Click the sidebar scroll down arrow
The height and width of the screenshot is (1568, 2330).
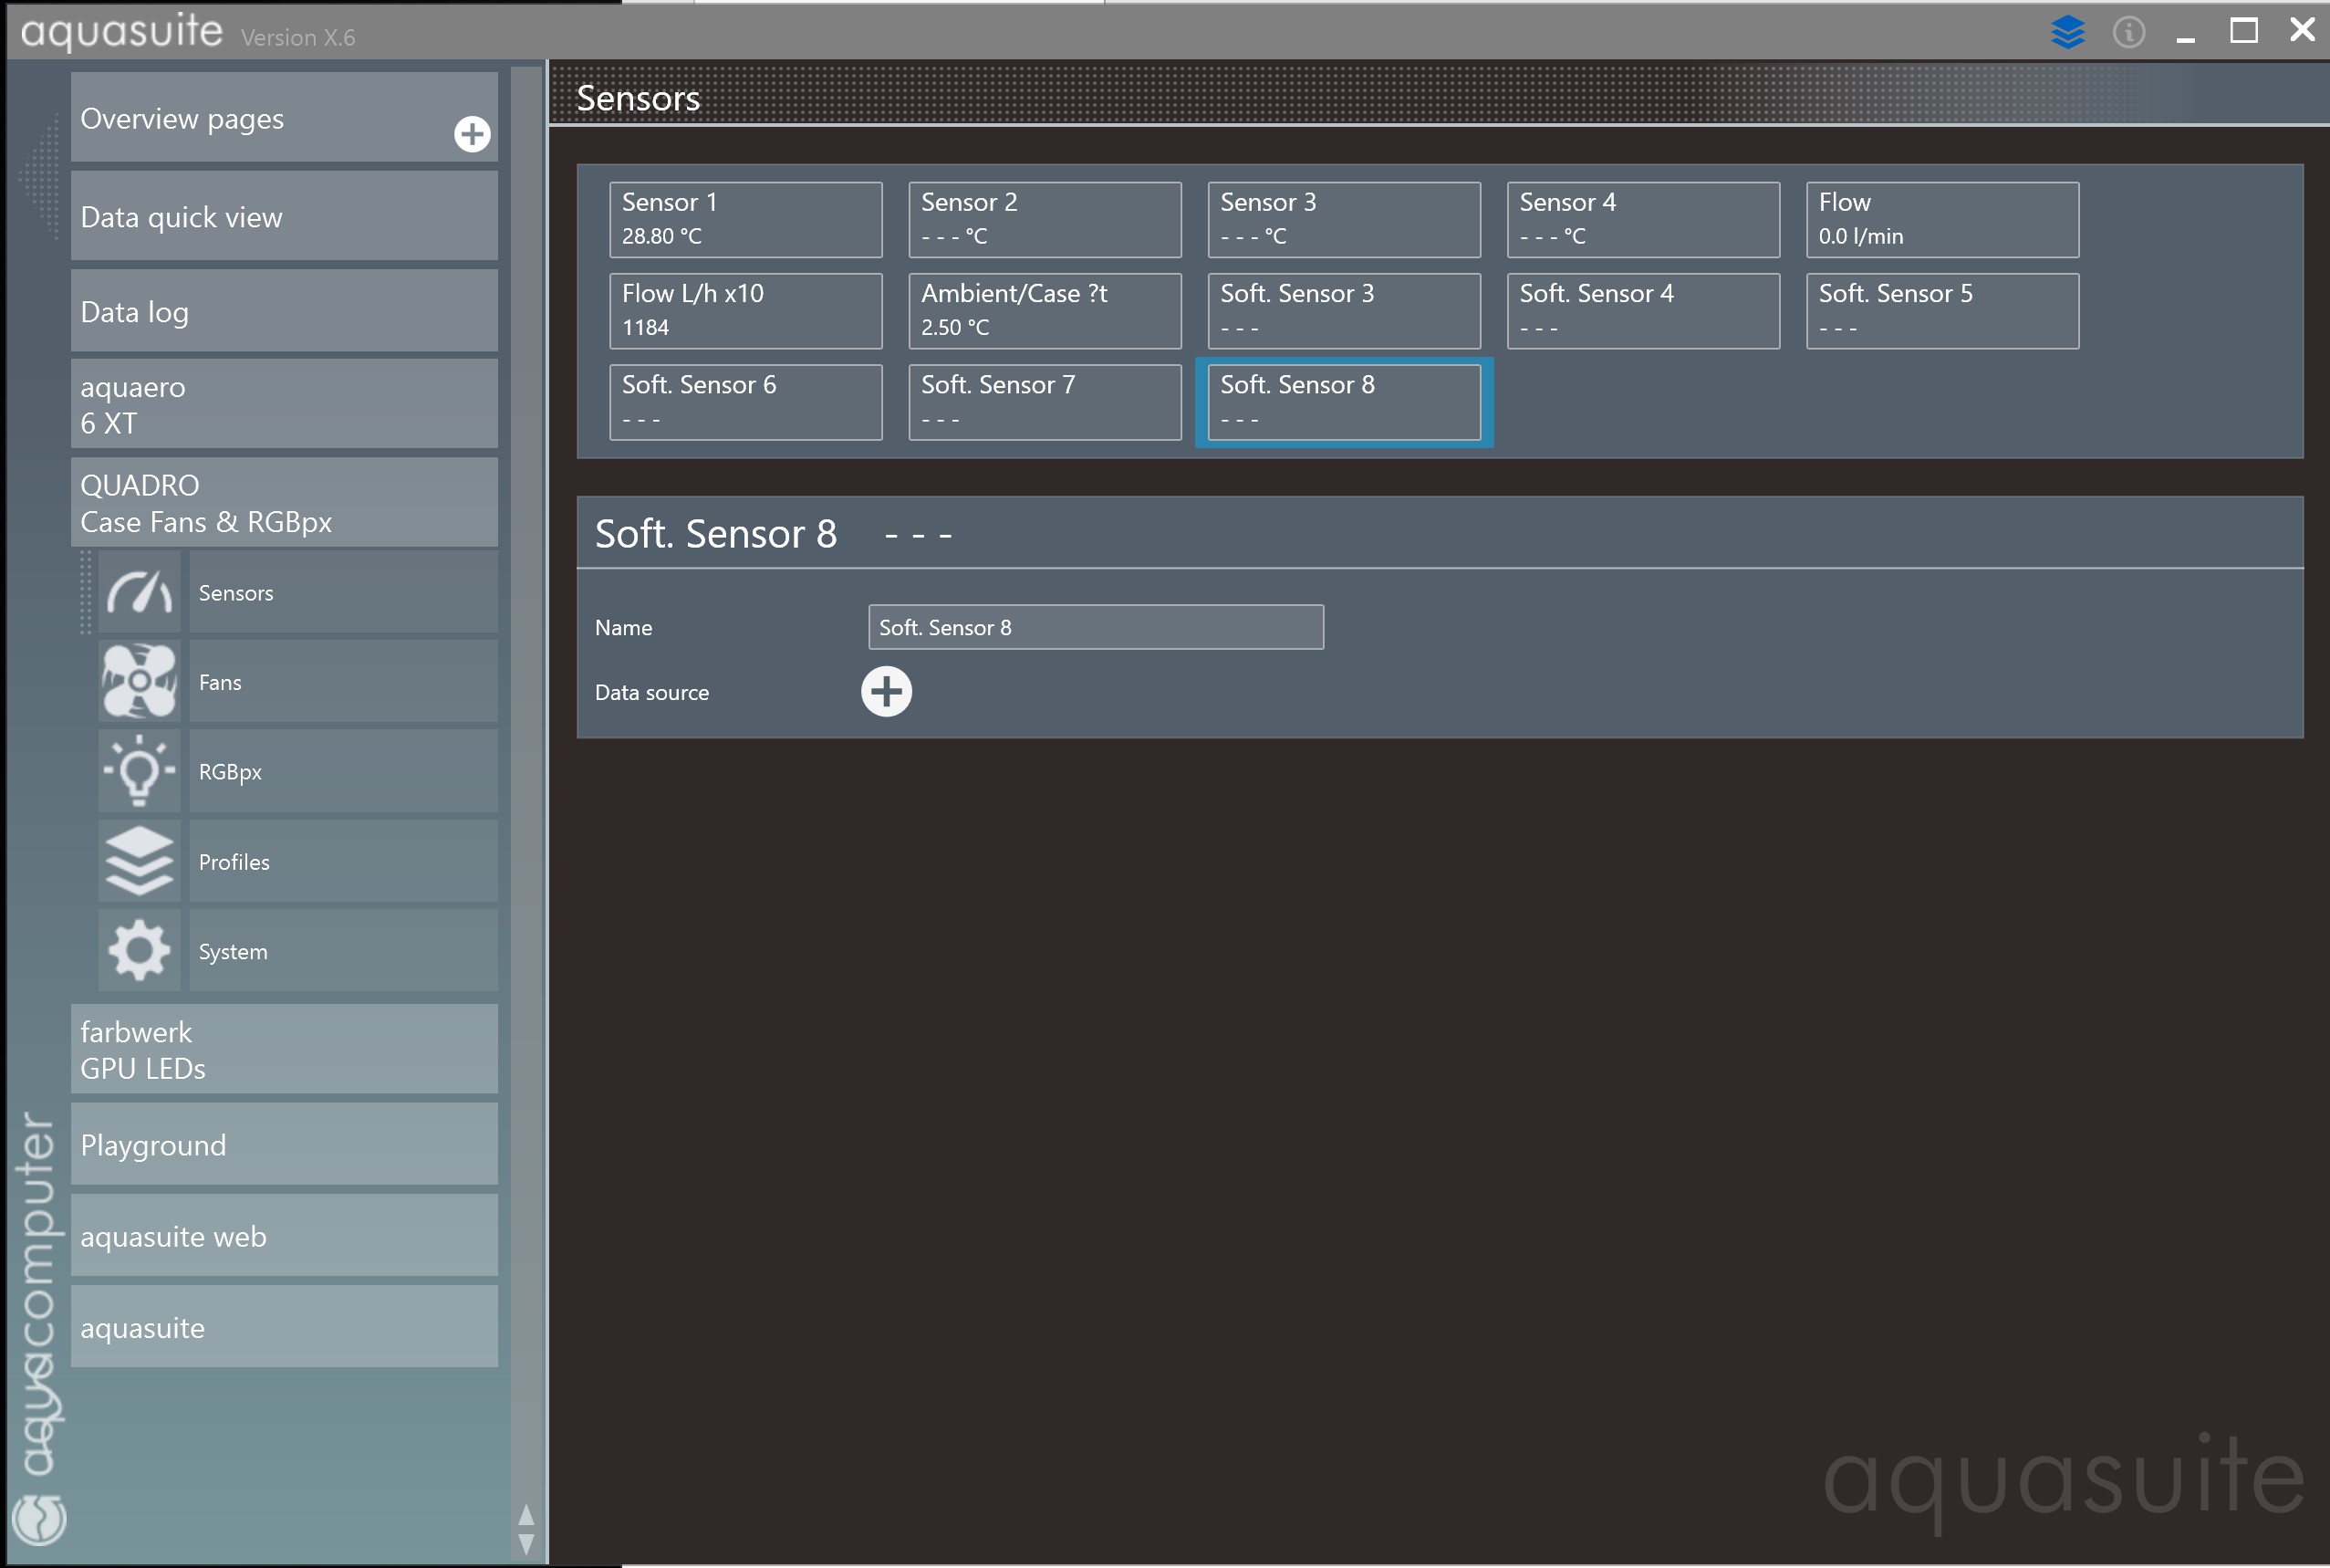pos(525,1544)
